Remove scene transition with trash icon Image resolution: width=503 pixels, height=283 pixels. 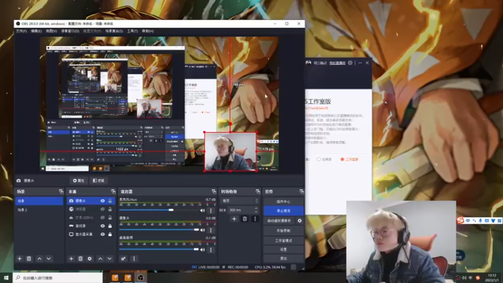245,219
